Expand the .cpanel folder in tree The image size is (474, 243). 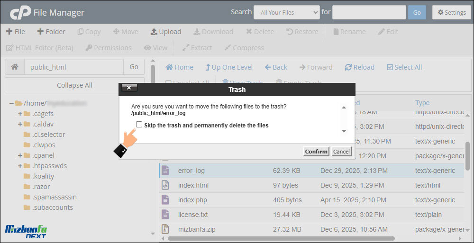coord(20,155)
